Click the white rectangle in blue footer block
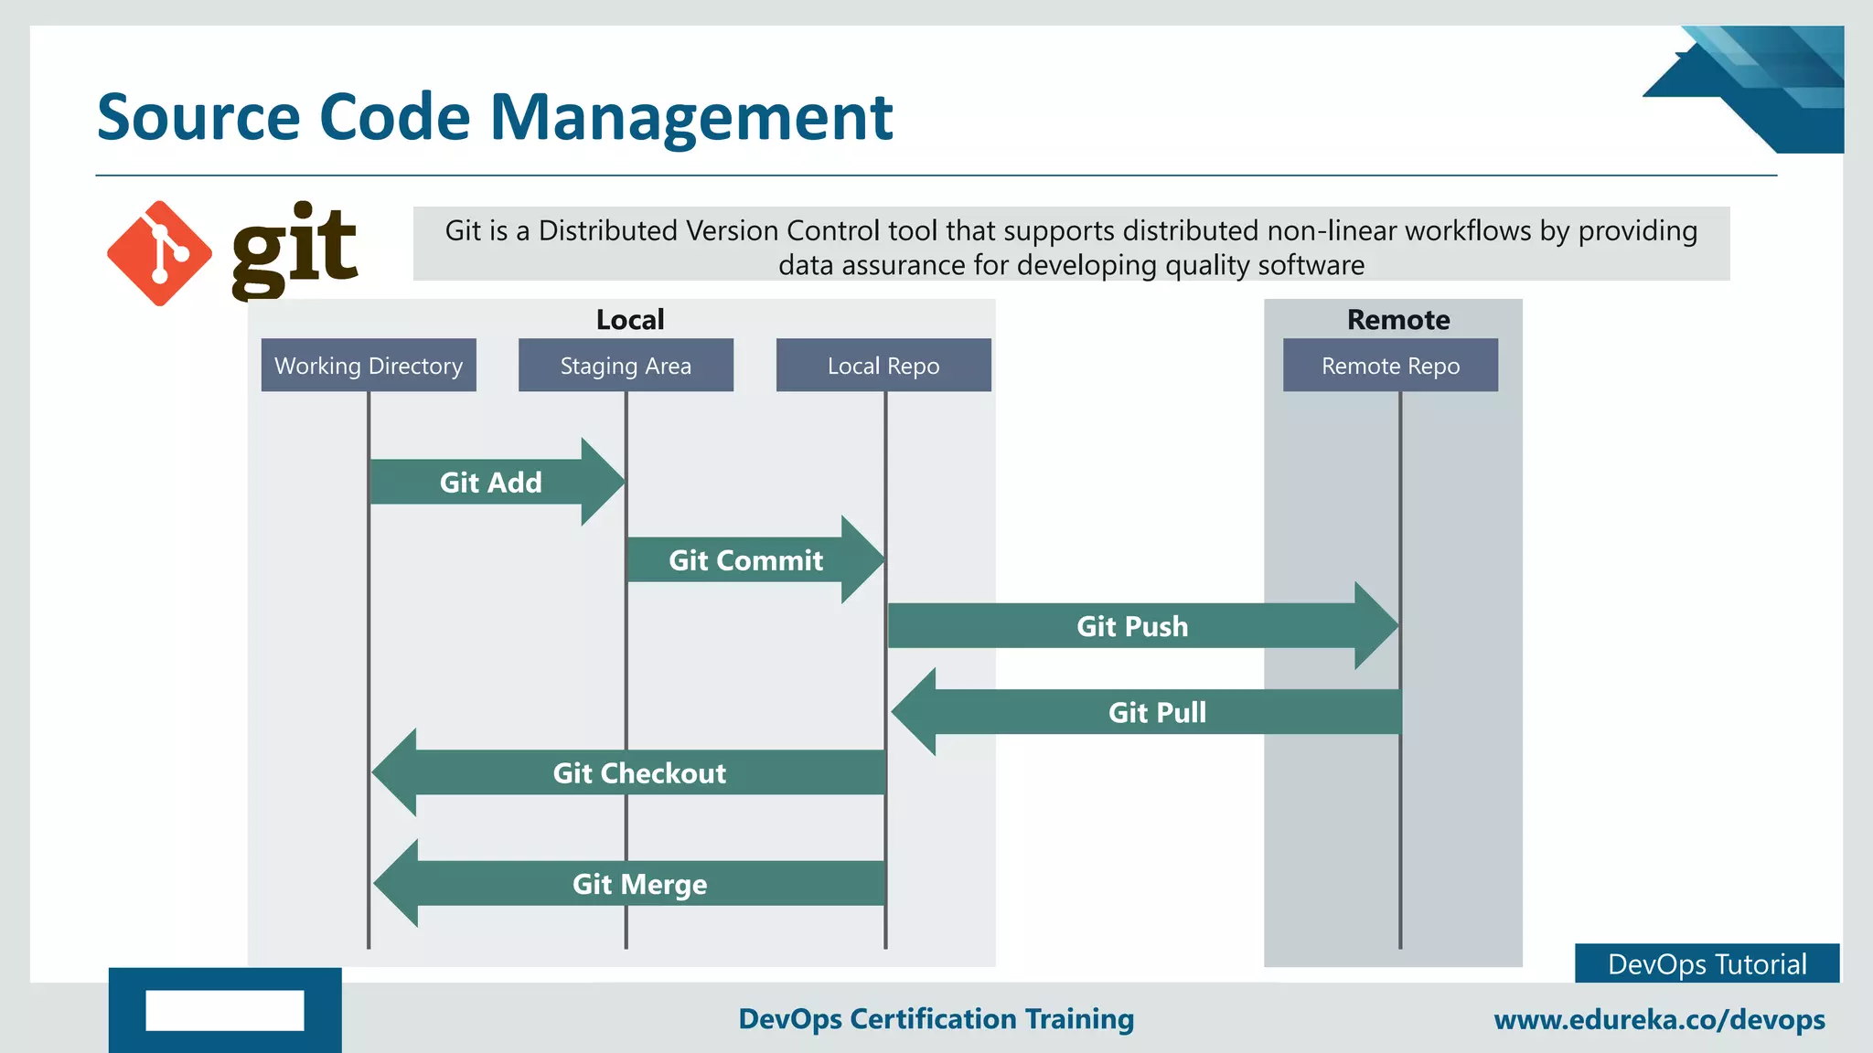This screenshot has width=1873, height=1053. [x=225, y=1010]
